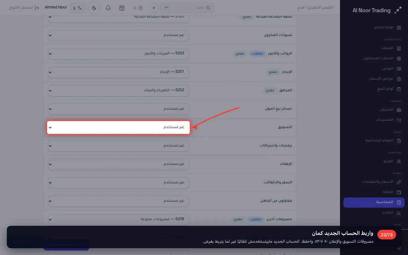Image resolution: width=408 pixels, height=255 pixels.
Task: Open المشتريات purchases cart icon
Action: 399,120
